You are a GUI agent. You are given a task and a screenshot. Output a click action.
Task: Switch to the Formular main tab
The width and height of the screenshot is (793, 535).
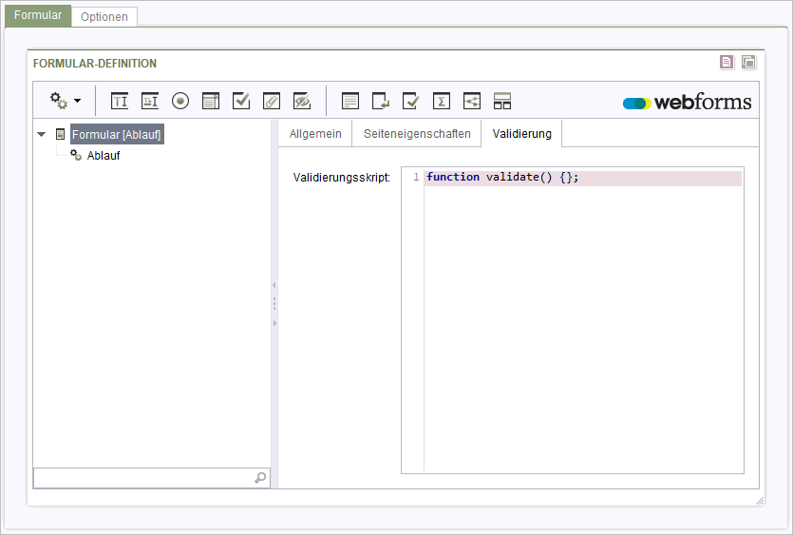pos(38,15)
